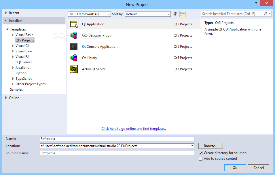Click the Qt Library cubes icon
The image size is (275, 175).
(74, 58)
